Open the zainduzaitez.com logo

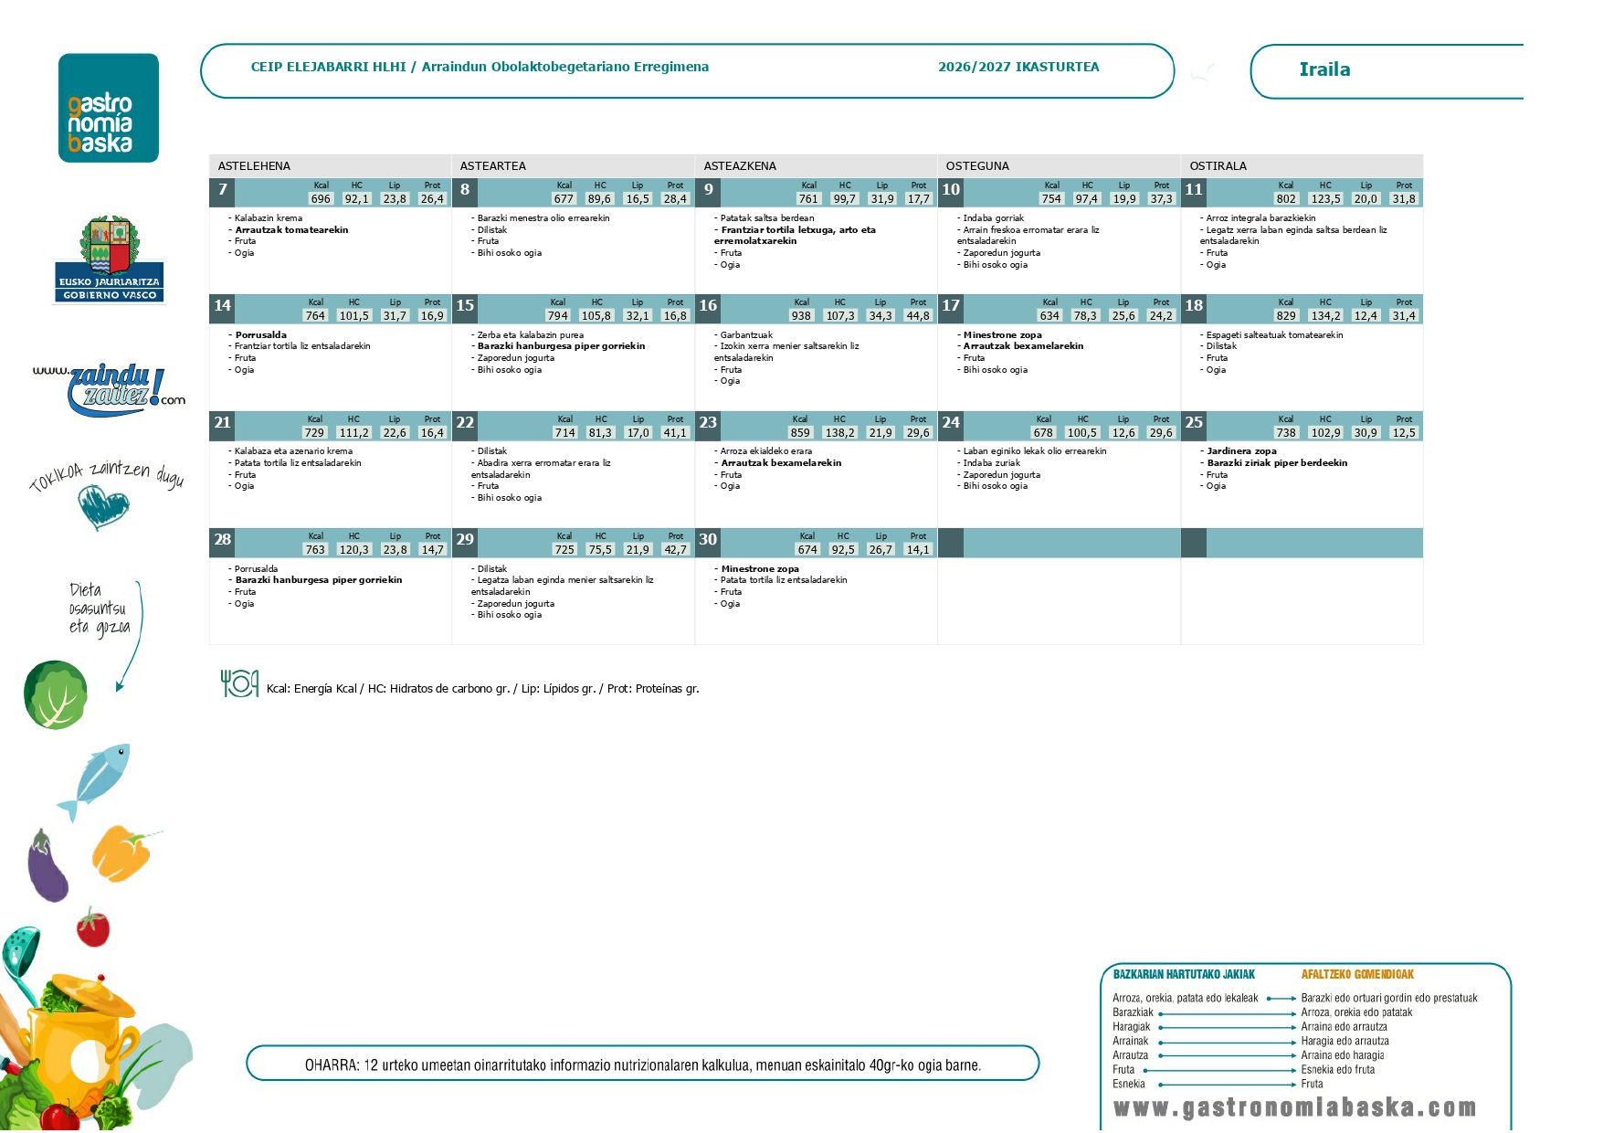110,389
